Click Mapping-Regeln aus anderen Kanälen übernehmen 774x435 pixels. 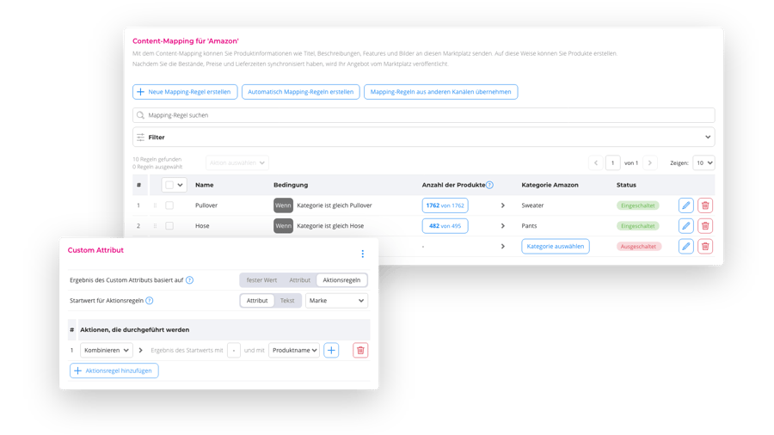(x=441, y=92)
